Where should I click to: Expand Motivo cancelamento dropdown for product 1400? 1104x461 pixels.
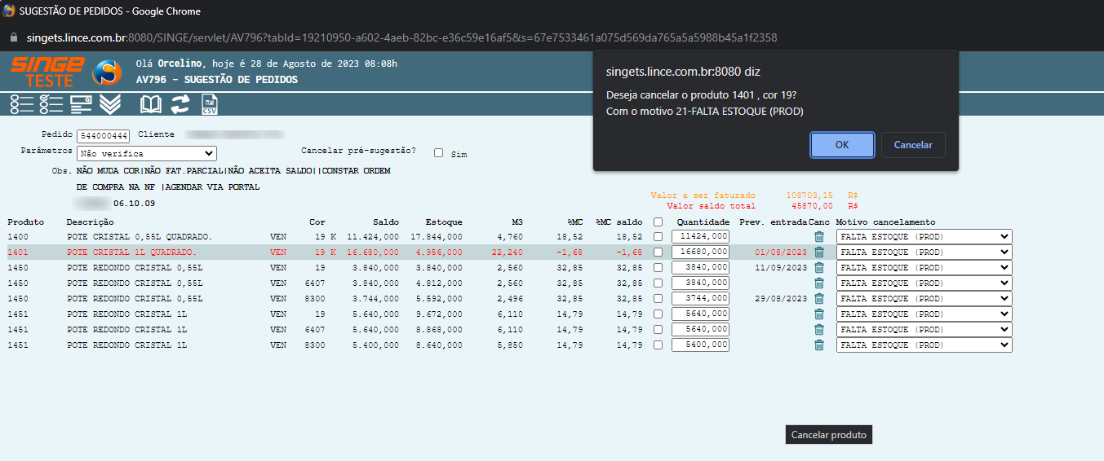(x=924, y=237)
